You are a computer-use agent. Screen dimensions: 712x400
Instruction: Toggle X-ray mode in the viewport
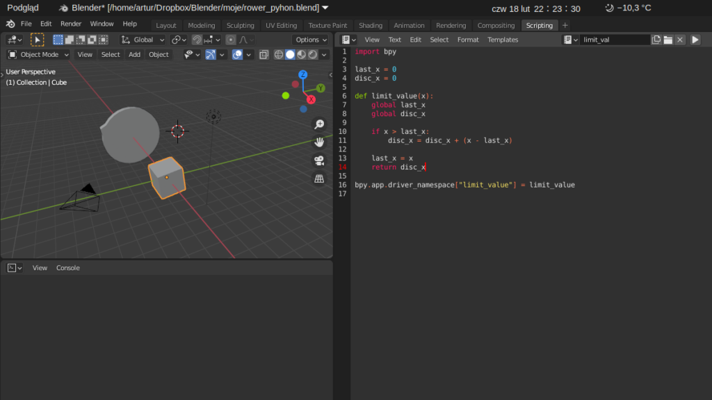click(x=264, y=55)
